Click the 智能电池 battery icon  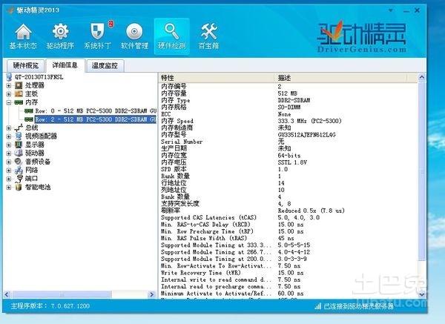pos(19,187)
